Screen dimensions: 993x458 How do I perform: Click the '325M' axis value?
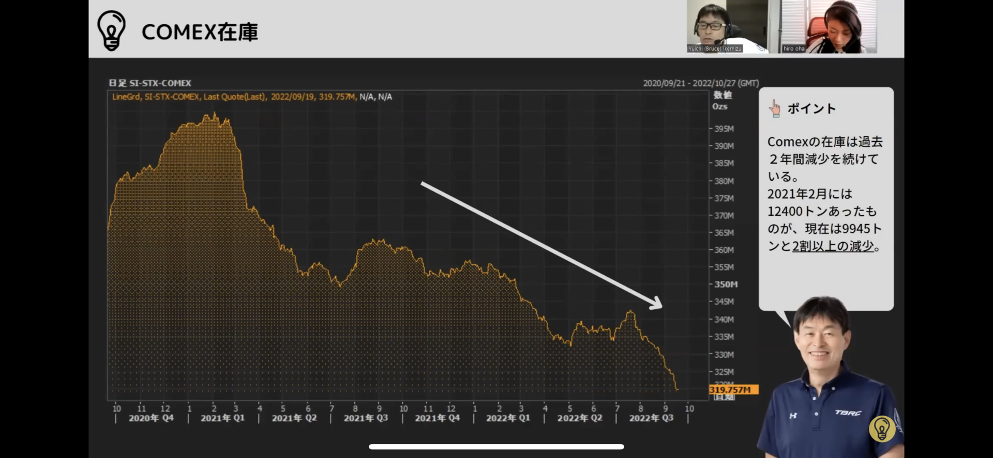(x=724, y=372)
